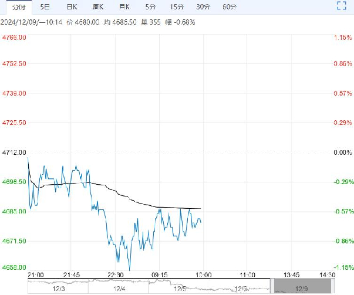The width and height of the screenshot is (354, 295).
Task: Select the 15分 interval tab
Action: [177, 7]
